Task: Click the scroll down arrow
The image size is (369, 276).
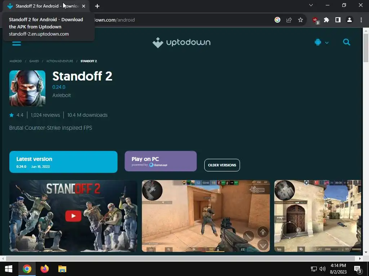Action: pos(366,252)
